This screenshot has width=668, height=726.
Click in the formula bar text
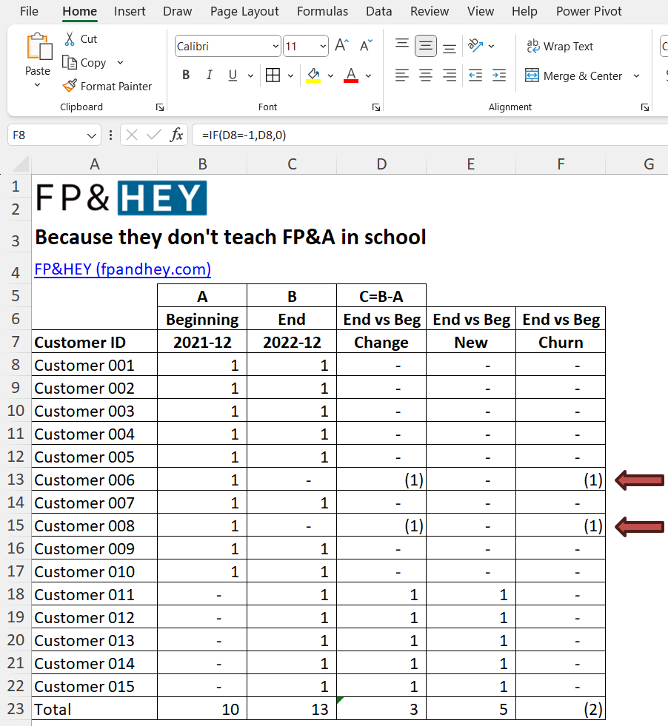(244, 135)
